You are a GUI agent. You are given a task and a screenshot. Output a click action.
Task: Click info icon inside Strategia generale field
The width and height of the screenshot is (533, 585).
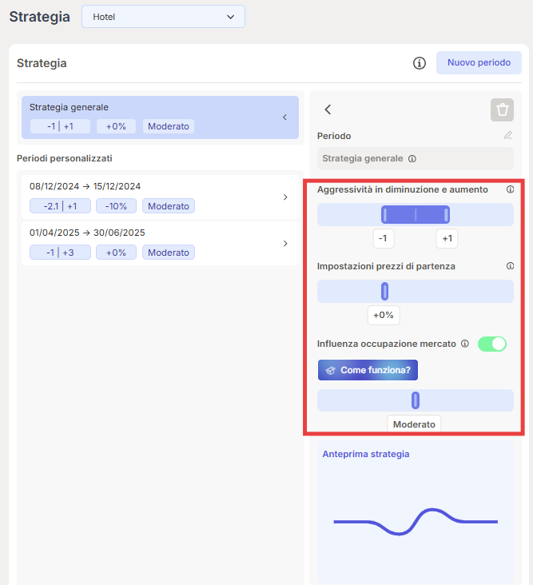[x=412, y=159]
